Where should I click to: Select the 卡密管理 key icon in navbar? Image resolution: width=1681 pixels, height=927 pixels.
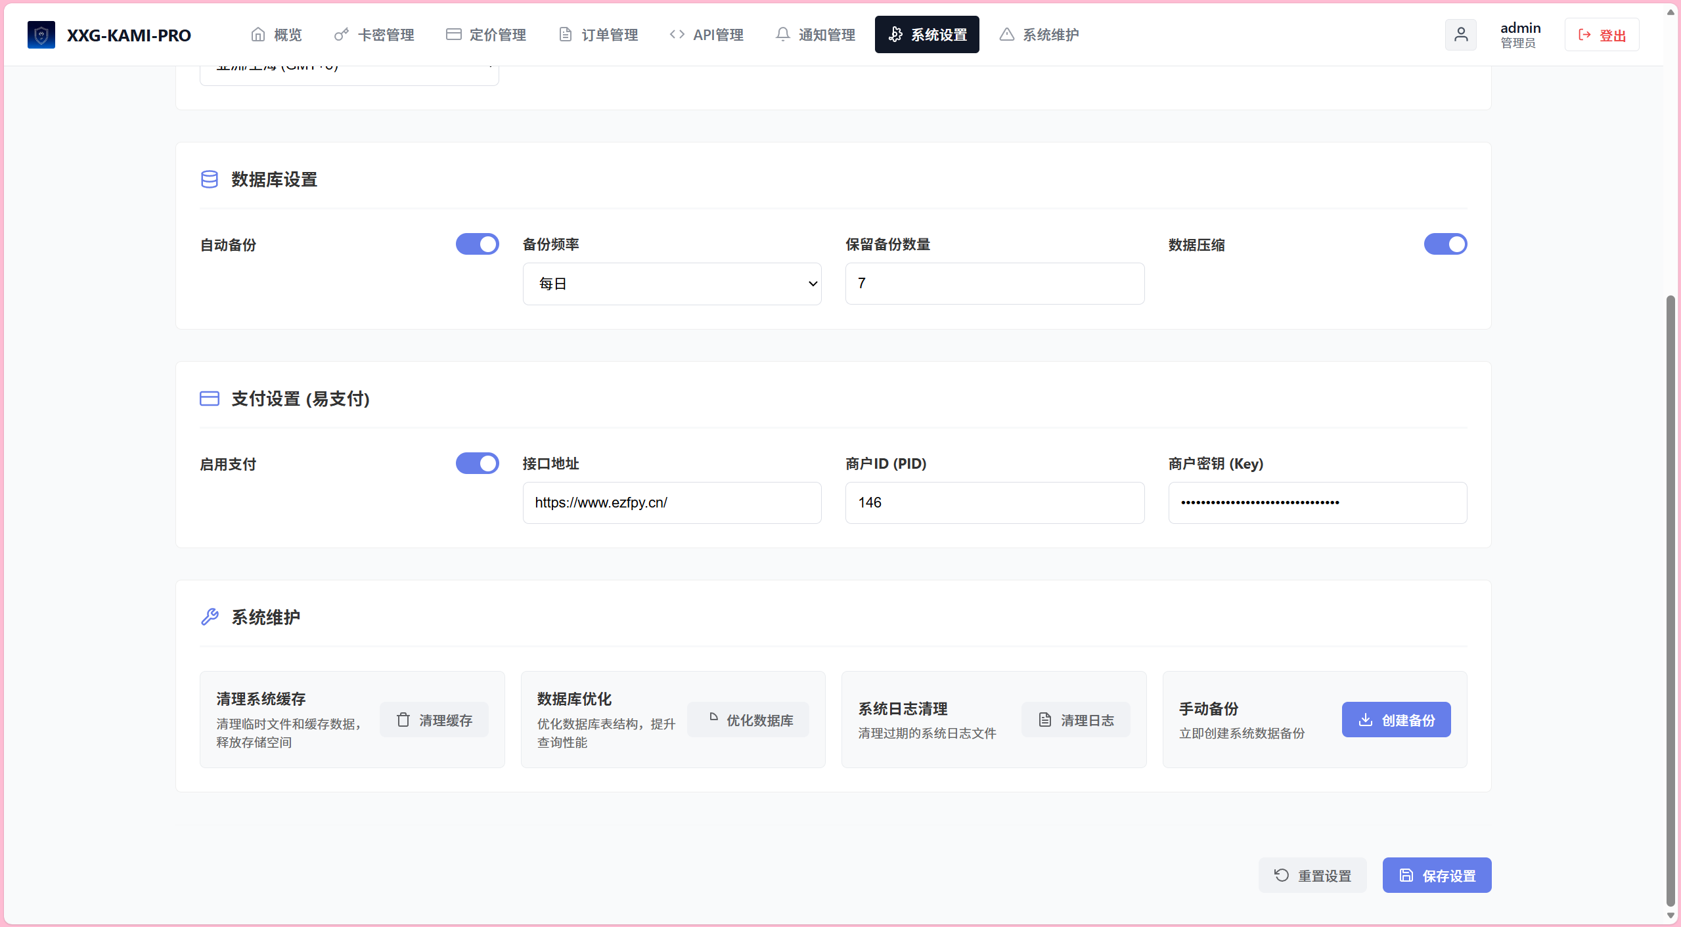point(340,34)
